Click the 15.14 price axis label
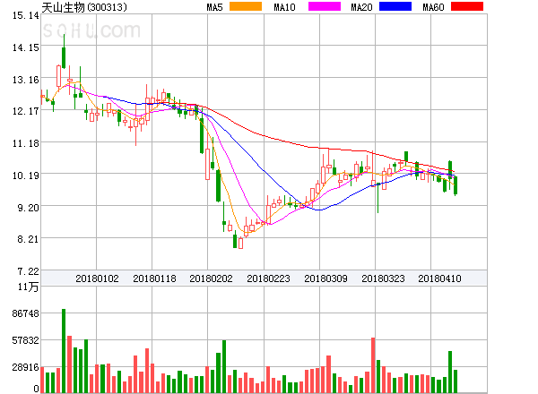 (26, 15)
